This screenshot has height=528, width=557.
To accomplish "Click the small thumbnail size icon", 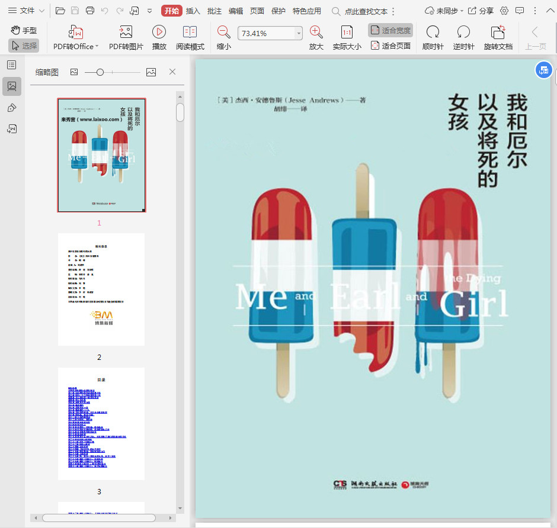I will tap(74, 72).
